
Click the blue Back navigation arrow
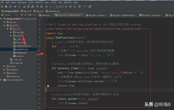click(x=46, y=7)
